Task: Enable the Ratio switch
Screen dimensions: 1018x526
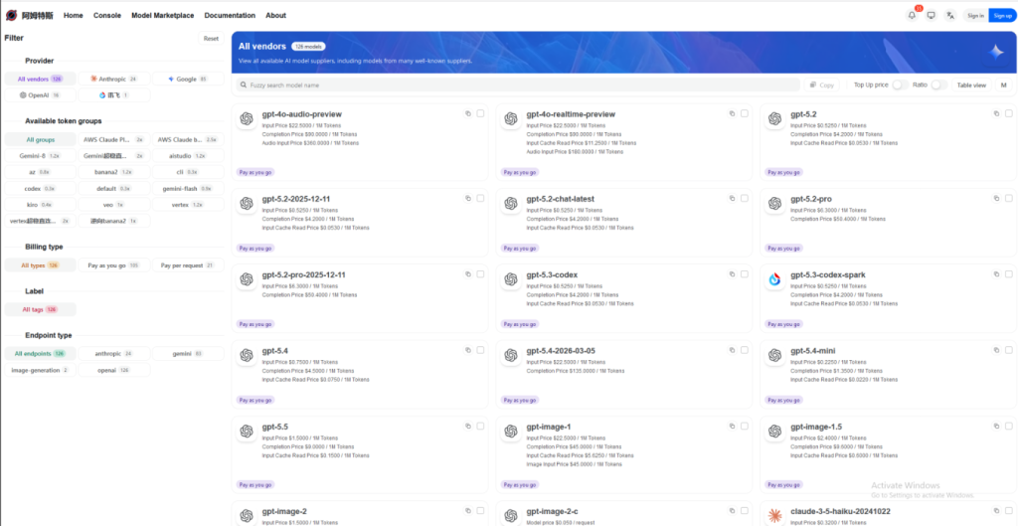Action: pyautogui.click(x=938, y=86)
